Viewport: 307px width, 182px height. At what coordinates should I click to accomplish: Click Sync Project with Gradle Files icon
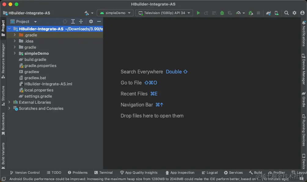269,13
